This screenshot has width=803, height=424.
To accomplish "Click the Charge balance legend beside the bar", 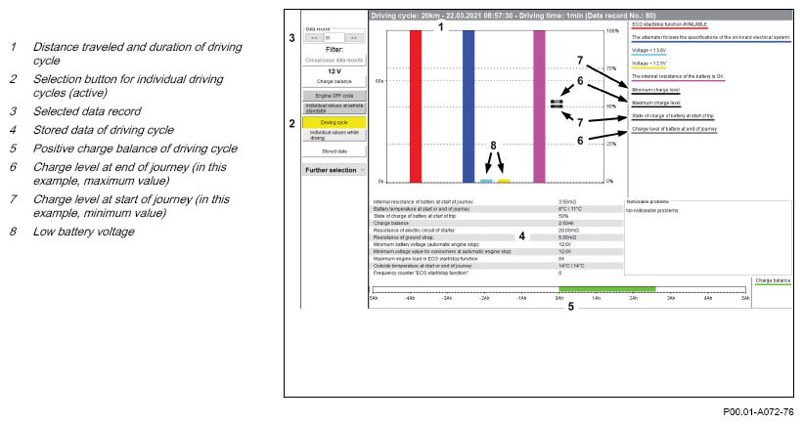I will click(773, 281).
